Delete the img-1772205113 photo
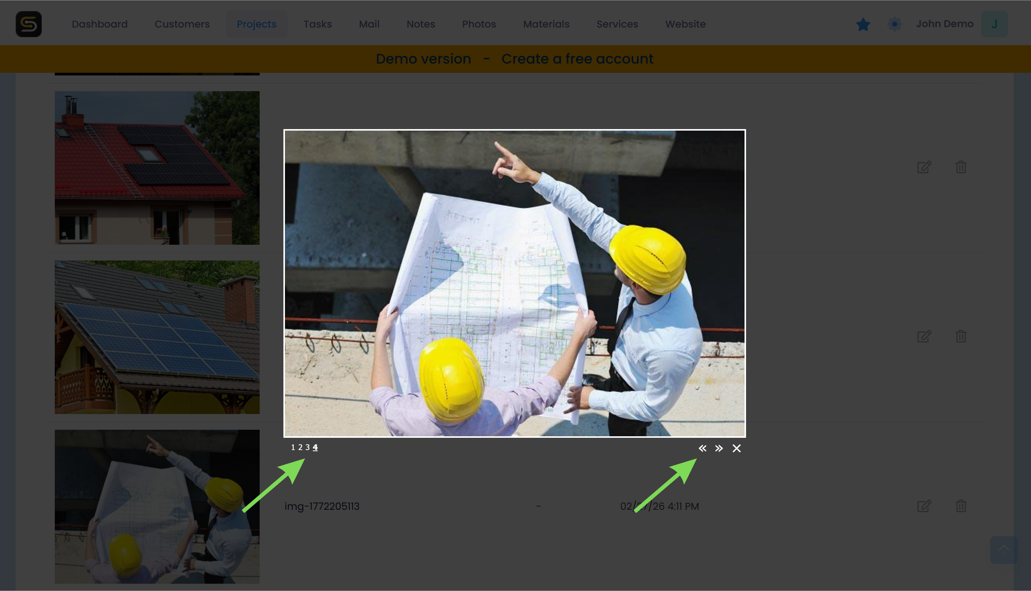This screenshot has height=591, width=1031. pos(961,506)
